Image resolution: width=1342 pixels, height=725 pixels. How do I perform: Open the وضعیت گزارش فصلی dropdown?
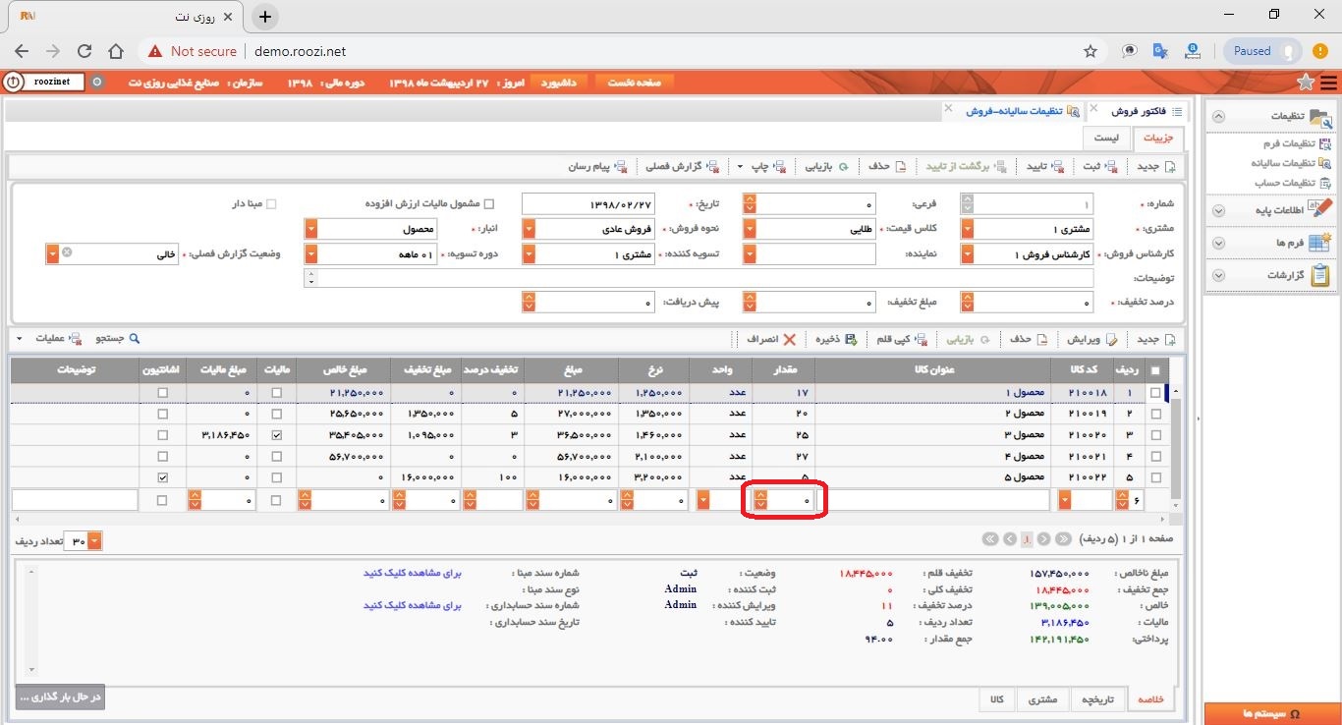click(52, 253)
